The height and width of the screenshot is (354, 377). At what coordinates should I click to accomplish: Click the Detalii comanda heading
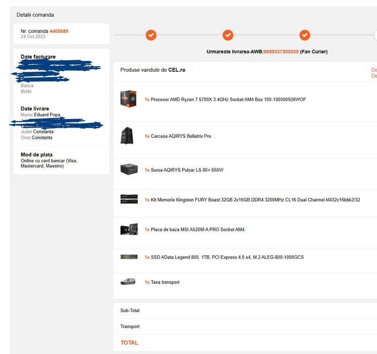[35, 15]
